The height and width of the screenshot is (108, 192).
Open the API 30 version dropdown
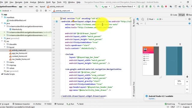(x=160, y=19)
